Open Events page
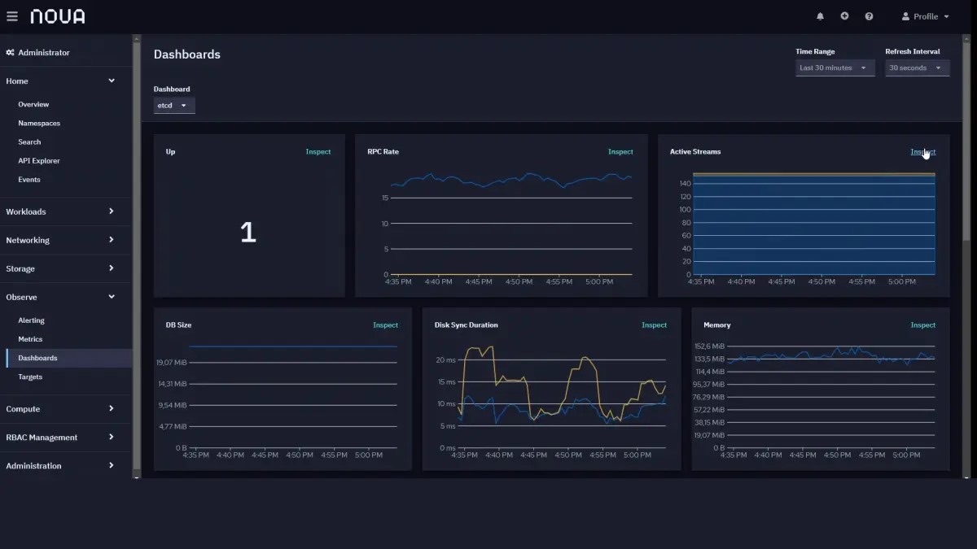The height and width of the screenshot is (549, 977). tap(29, 179)
